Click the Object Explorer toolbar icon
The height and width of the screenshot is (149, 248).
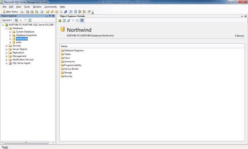[x=80, y=12]
